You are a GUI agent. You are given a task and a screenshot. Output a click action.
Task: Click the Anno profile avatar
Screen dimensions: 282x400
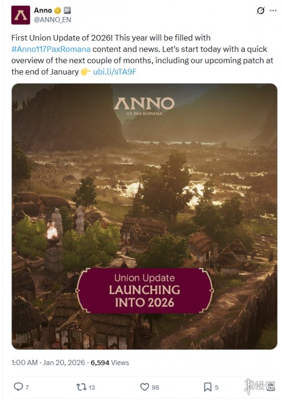[x=21, y=15]
